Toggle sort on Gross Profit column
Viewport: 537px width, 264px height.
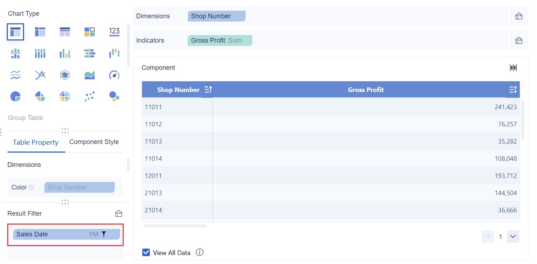[x=513, y=90]
